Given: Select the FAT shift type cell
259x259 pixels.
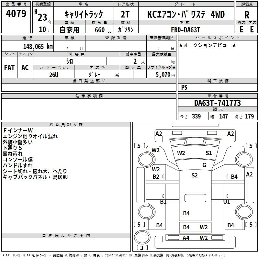Looking at the screenshot, I should (x=9, y=67).
